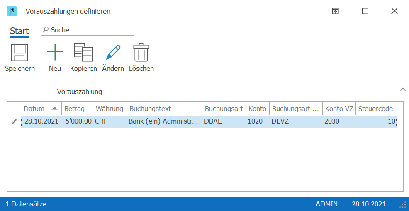Select the 28.10.2021 date cell

point(41,121)
